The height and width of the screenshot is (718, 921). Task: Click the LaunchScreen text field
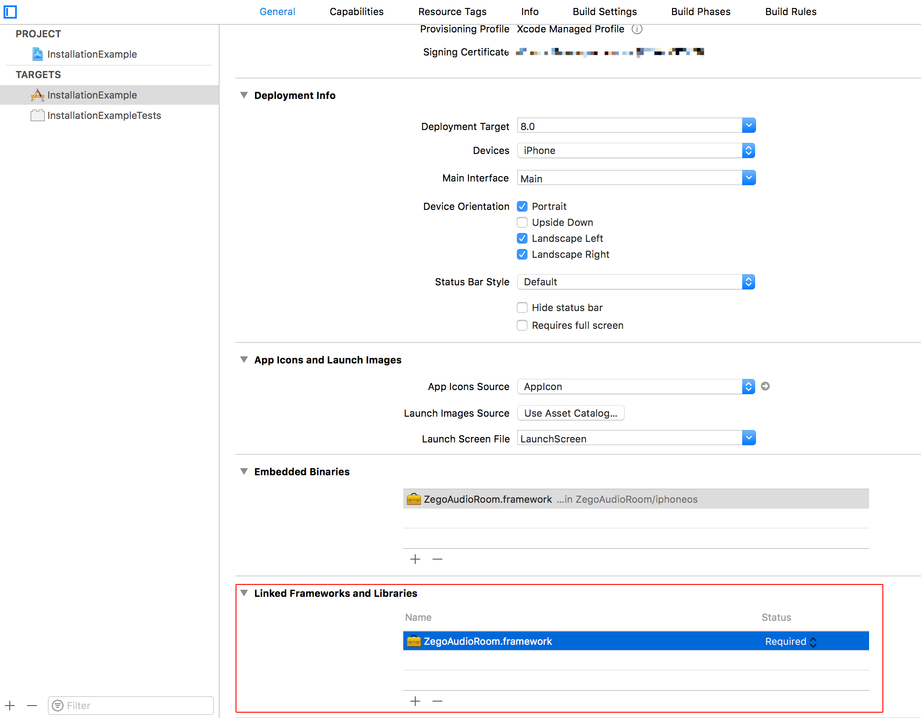tap(630, 438)
